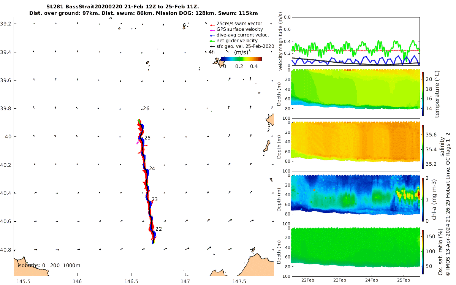Click the day '25' label on the glider track

[x=147, y=138]
